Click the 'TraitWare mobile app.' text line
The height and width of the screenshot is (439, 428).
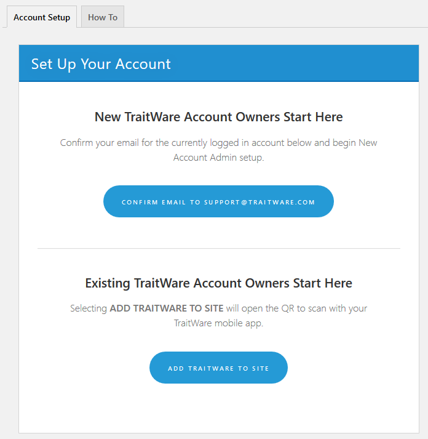tap(219, 323)
